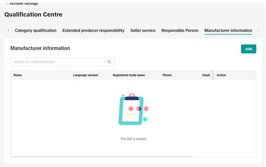Open the Category qualification tab
This screenshot has height=167, width=266.
pyautogui.click(x=36, y=30)
